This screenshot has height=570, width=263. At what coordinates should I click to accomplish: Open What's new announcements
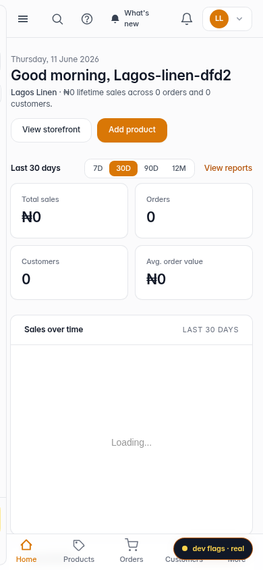[130, 18]
